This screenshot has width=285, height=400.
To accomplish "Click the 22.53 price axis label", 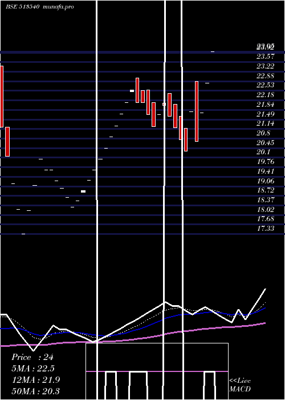I will pyautogui.click(x=265, y=85).
